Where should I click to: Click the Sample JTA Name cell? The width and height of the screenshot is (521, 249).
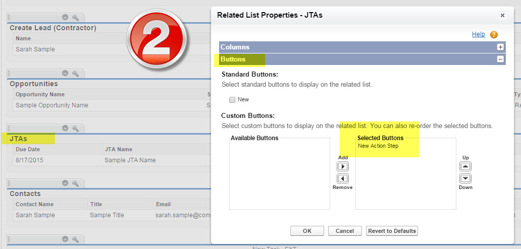pos(130,160)
